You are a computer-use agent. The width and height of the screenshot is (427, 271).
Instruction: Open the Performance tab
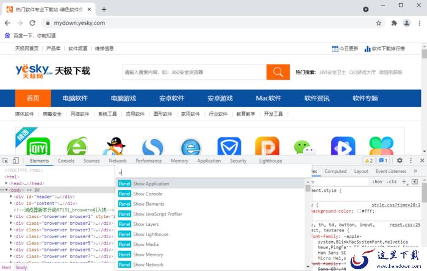tap(149, 161)
